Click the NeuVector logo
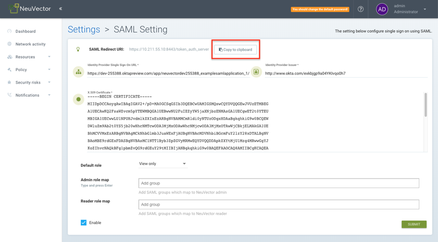438x242 pixels. click(30, 9)
